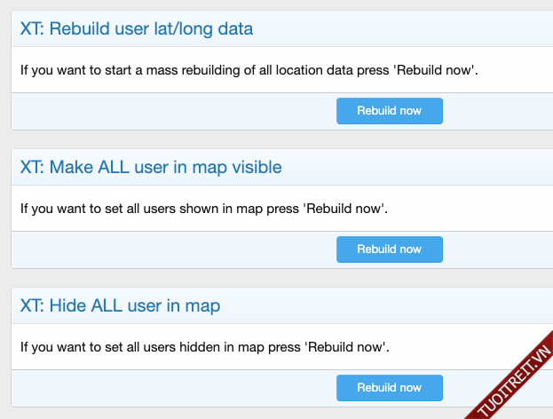Screen dimensions: 553x419
Task: Open the 'XT: Hide ALL user in map' heading
Action: point(120,305)
